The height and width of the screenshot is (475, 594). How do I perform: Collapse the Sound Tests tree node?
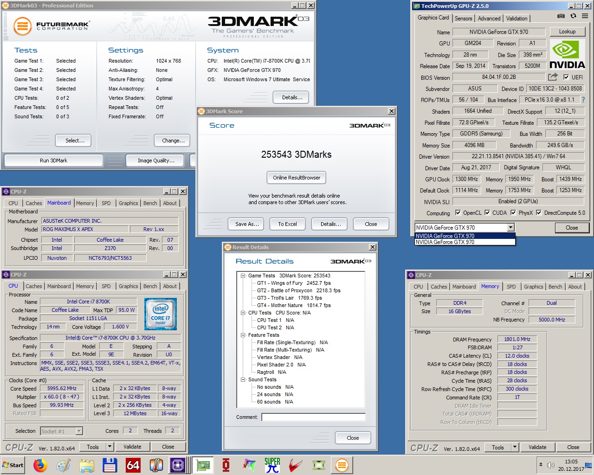point(243,379)
